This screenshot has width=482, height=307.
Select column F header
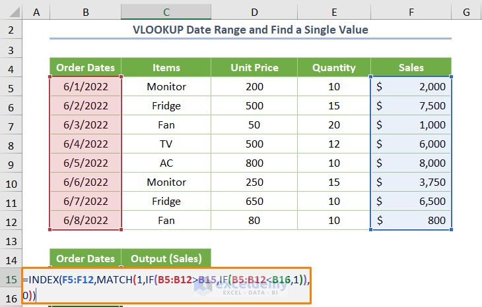tap(411, 12)
